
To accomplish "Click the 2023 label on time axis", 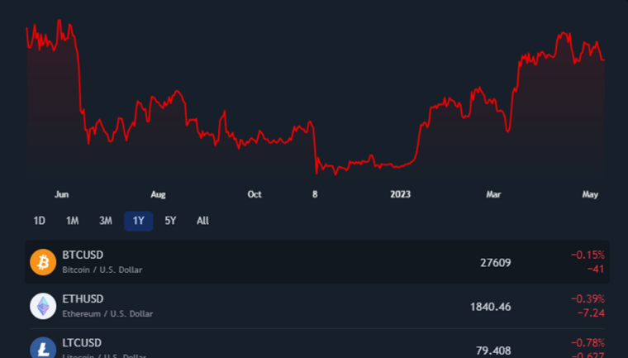I will [400, 195].
